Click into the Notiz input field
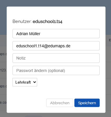The image size is (111, 117). (56, 58)
